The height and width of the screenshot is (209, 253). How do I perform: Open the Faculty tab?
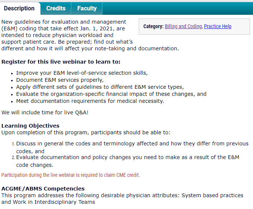(87, 8)
